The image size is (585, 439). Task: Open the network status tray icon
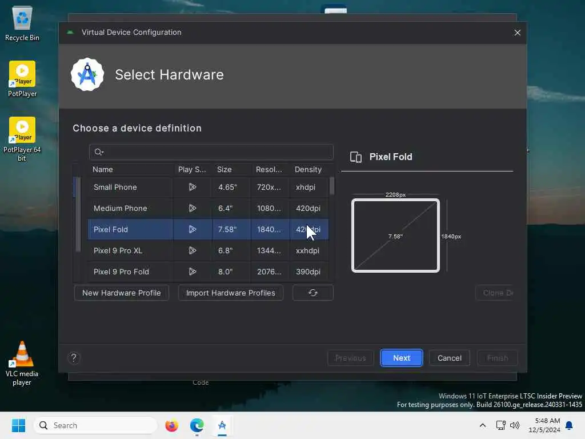(x=500, y=425)
